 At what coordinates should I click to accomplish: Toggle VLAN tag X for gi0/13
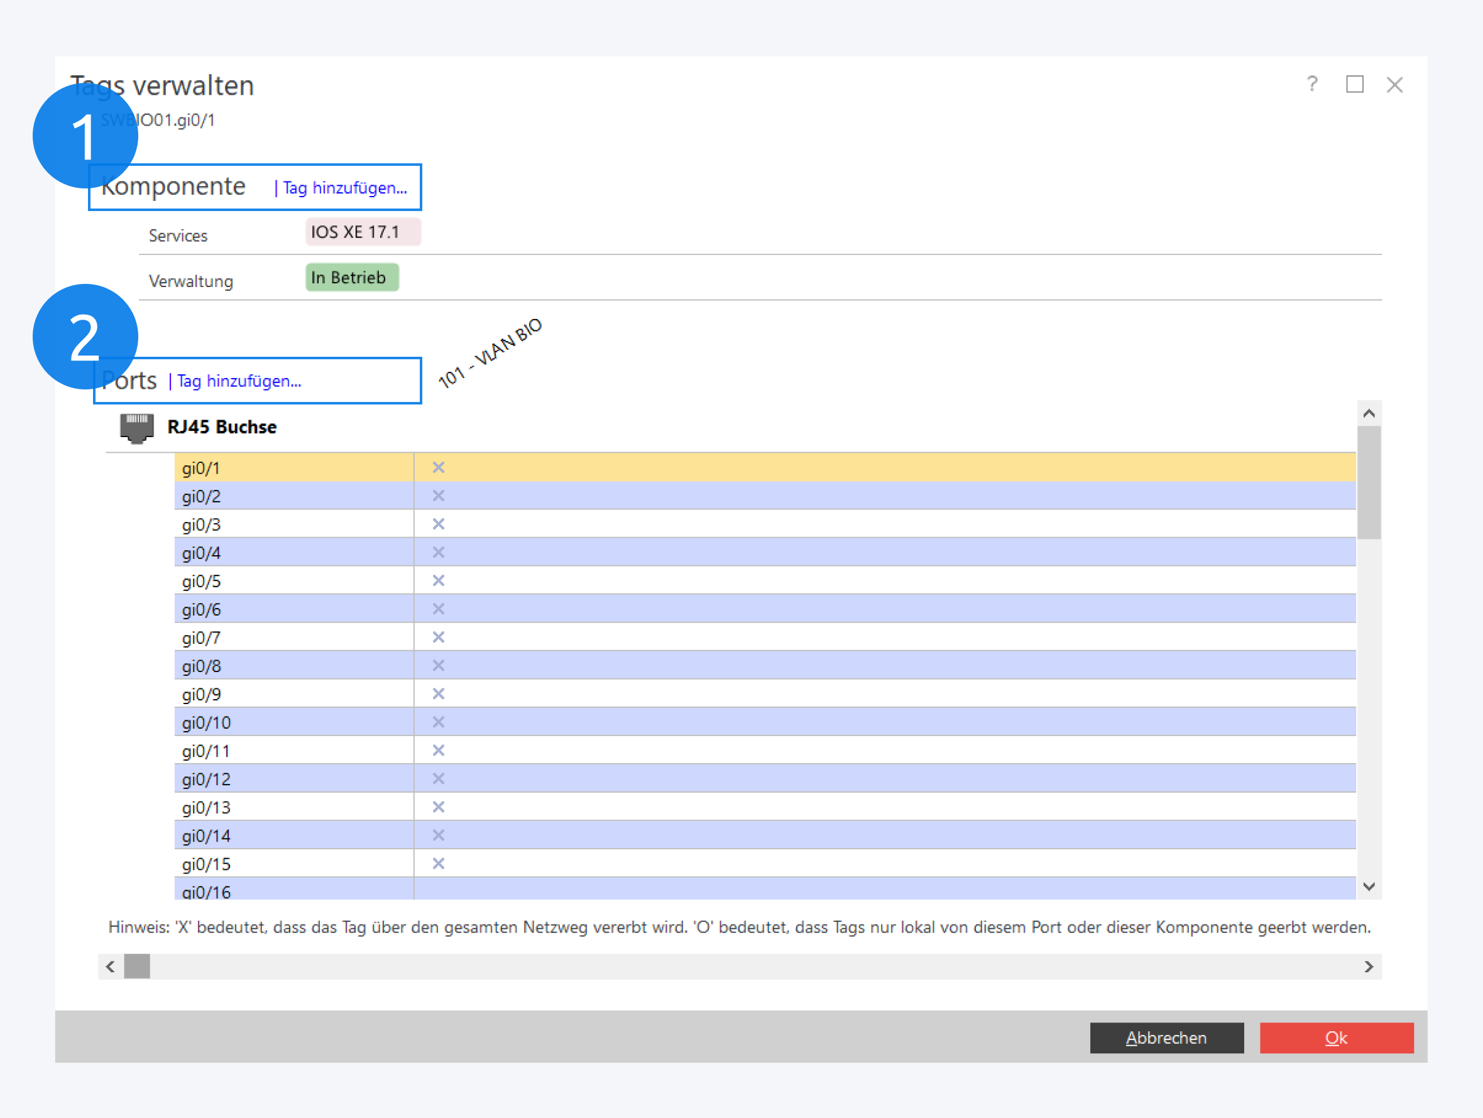(439, 807)
